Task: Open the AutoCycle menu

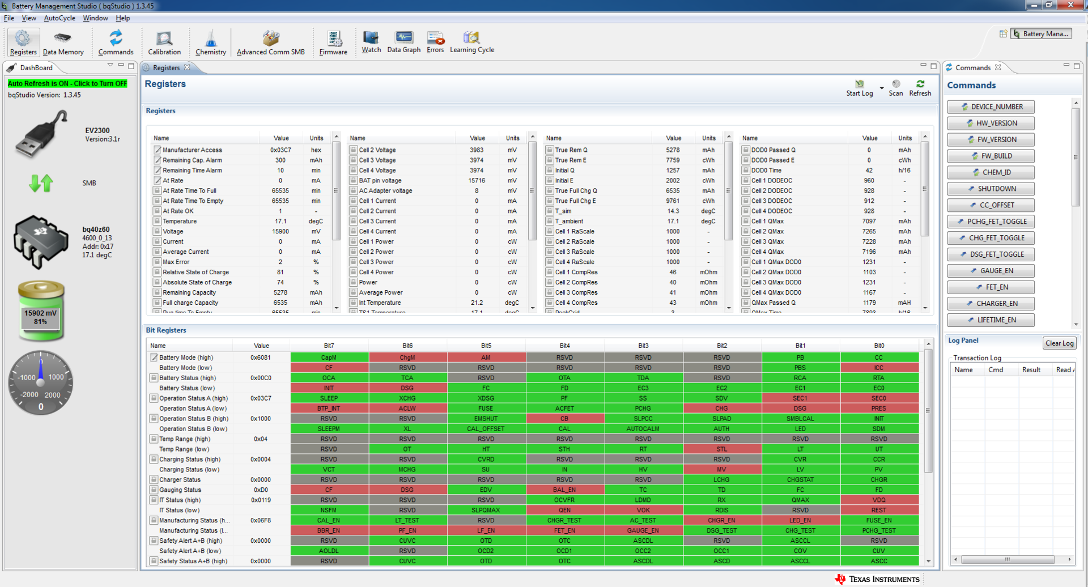Action: point(59,18)
